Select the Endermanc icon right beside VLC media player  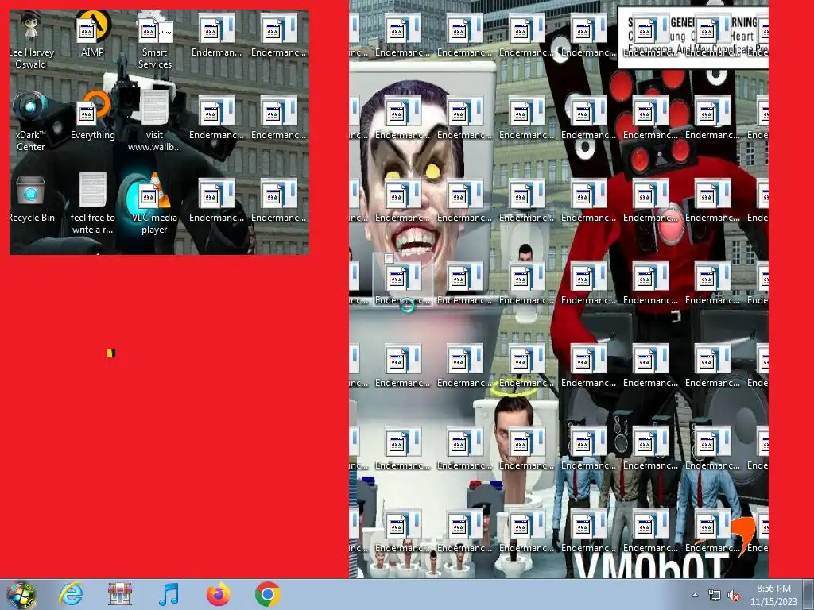coord(216,199)
